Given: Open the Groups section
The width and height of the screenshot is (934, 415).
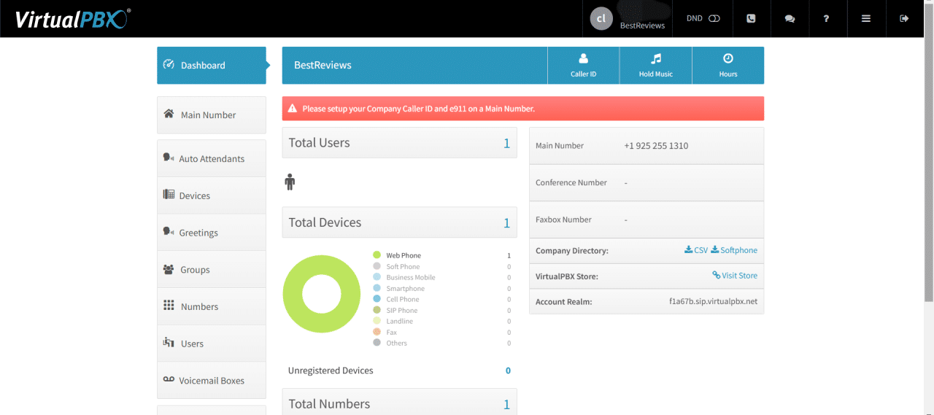Looking at the screenshot, I should tap(212, 270).
